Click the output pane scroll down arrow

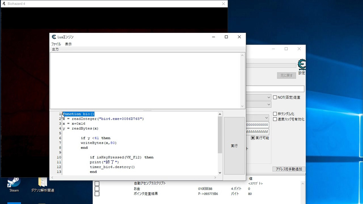tap(242, 106)
